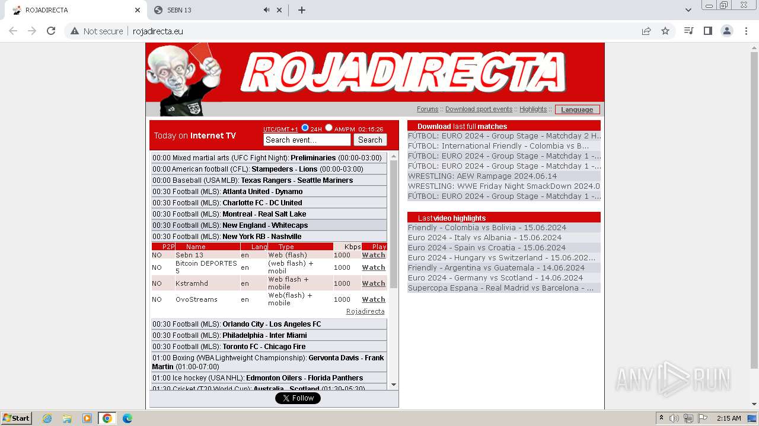Expand the Edmonton Oilers - Florida Panthers event
The width and height of the screenshot is (759, 426).
[269, 378]
